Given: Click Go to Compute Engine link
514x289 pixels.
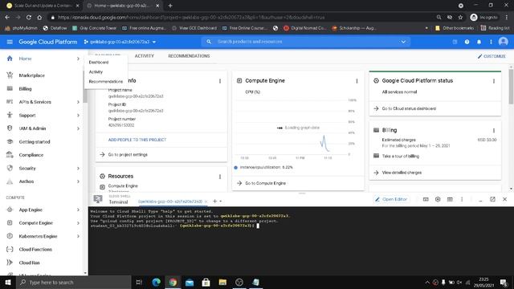Looking at the screenshot, I should tap(266, 183).
